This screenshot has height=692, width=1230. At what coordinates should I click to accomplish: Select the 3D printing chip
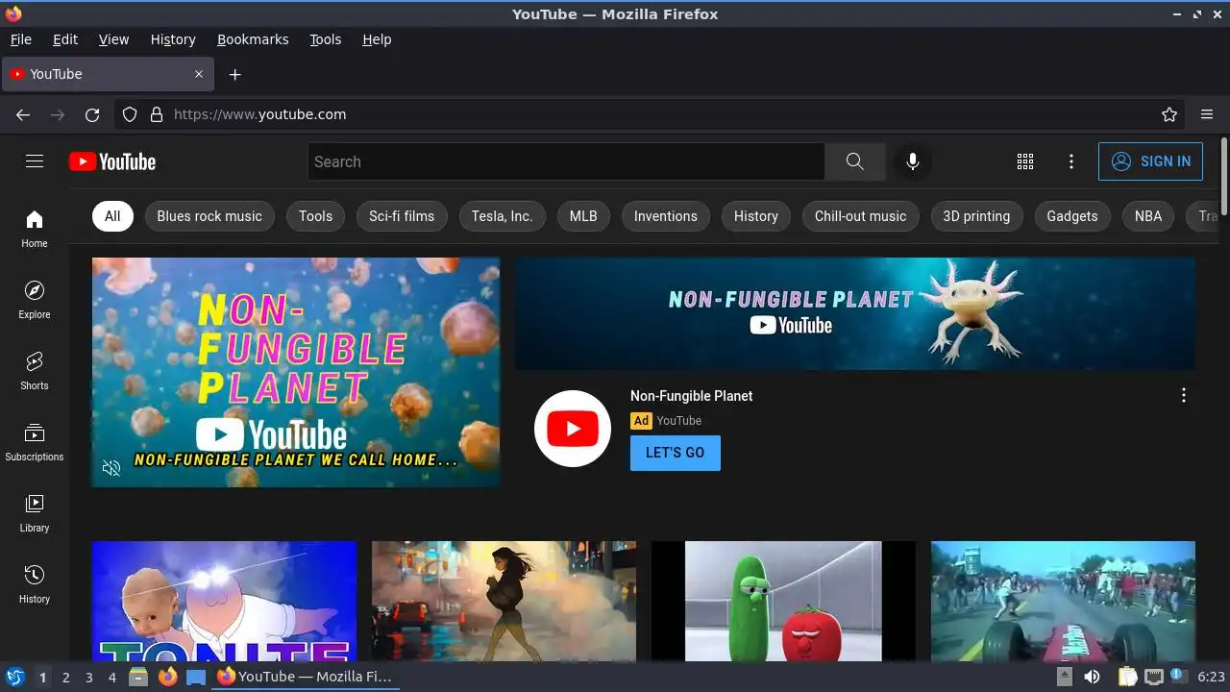coord(976,216)
